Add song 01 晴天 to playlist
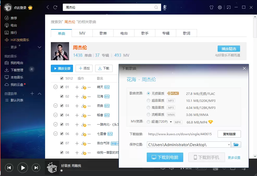This screenshot has height=176, width=257. click(77, 87)
